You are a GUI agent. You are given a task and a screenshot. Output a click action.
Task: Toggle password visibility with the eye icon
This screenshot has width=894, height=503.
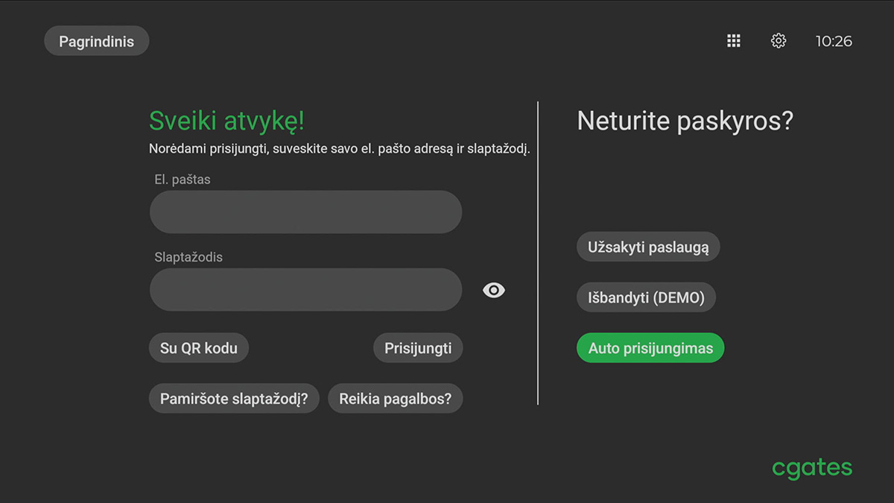pyautogui.click(x=494, y=290)
